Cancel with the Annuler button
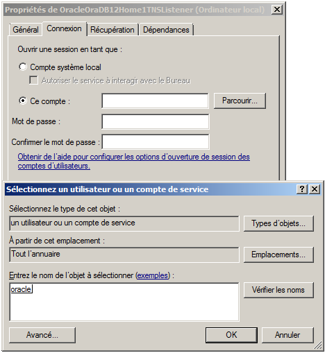 [287, 335]
